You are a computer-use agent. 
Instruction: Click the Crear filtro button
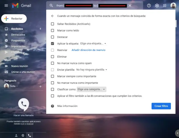[x=161, y=106]
